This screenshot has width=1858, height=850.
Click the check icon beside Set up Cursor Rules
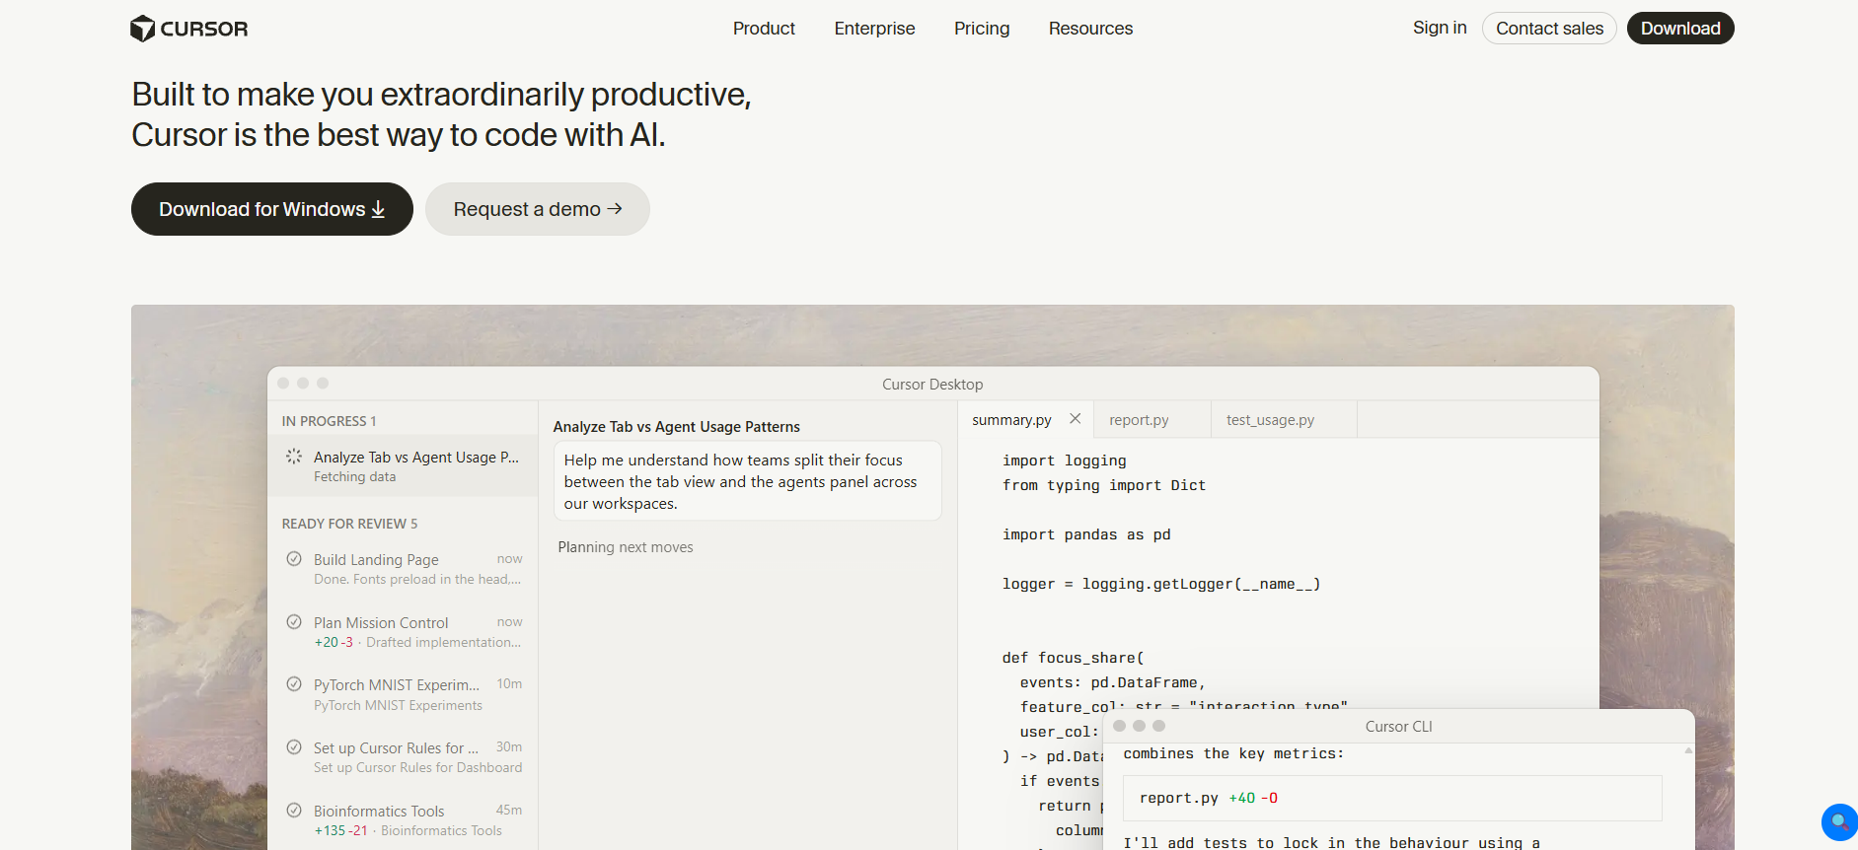[x=294, y=747]
